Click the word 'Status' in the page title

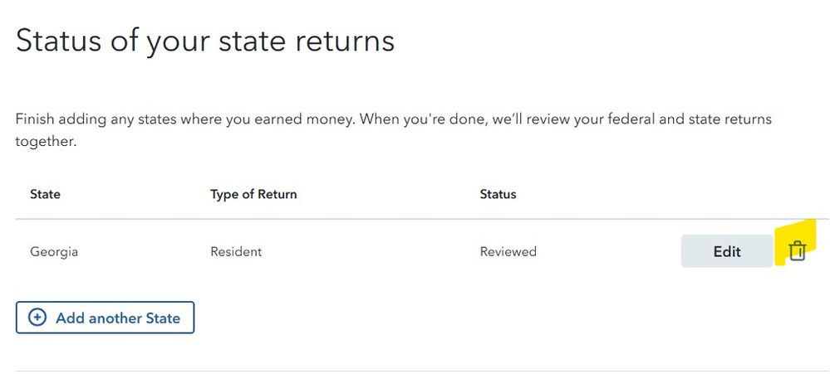pyautogui.click(x=58, y=41)
